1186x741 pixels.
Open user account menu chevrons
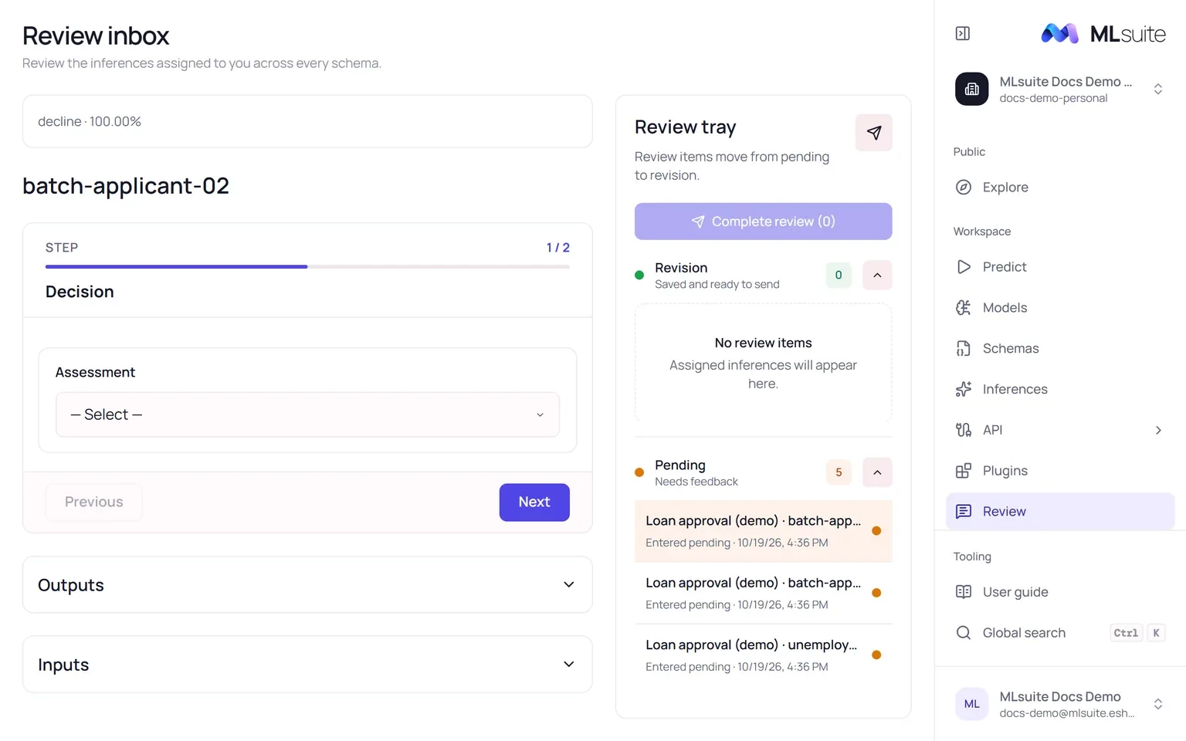(1158, 704)
